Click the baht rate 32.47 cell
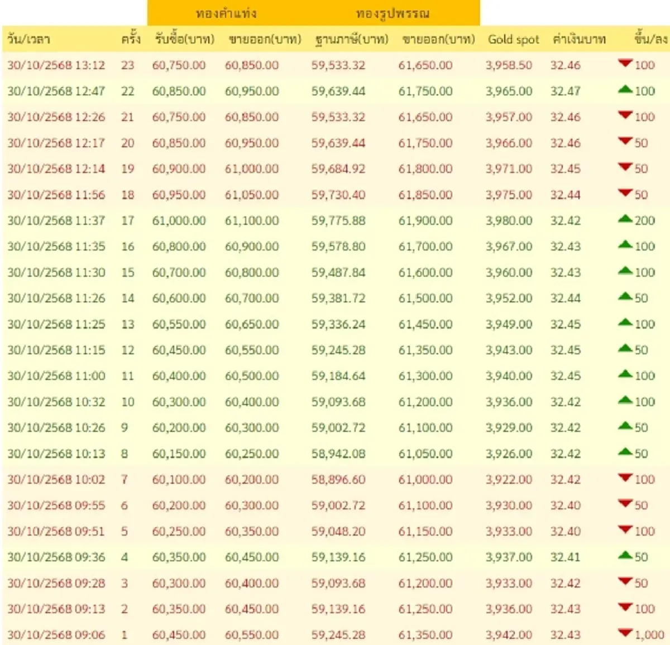Viewport: 670px width, 645px height. 565,91
